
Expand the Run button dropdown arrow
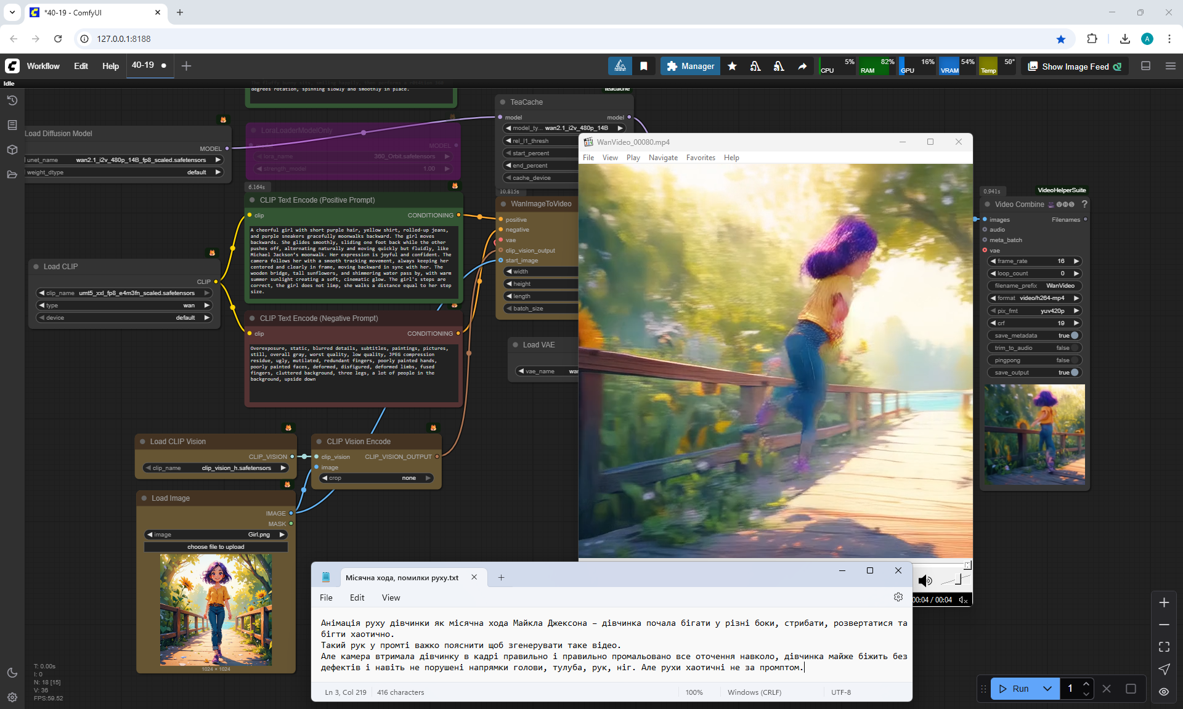point(1047,689)
